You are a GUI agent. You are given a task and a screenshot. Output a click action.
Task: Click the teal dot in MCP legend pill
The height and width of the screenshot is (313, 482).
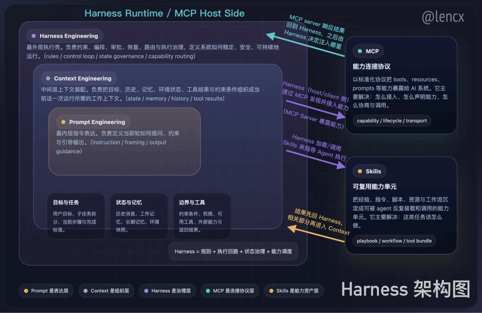[208, 291]
